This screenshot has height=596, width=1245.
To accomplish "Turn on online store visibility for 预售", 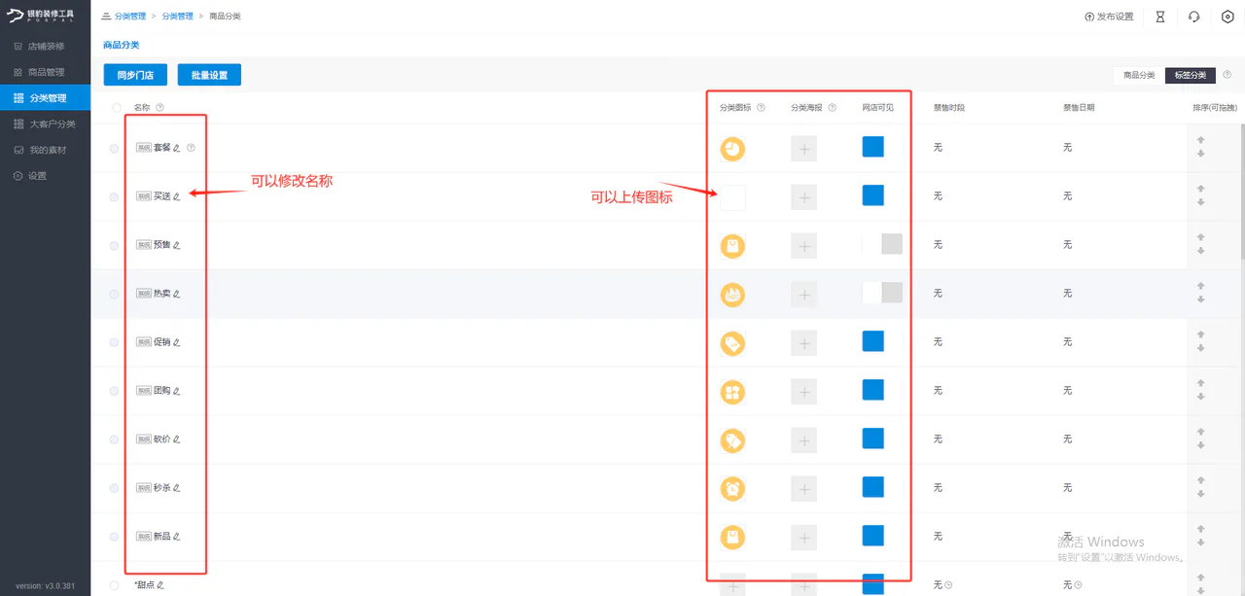I will click(882, 244).
